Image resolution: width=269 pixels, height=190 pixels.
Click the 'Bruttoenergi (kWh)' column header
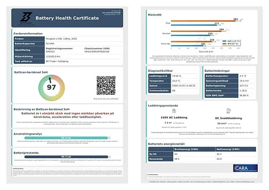[186, 149]
